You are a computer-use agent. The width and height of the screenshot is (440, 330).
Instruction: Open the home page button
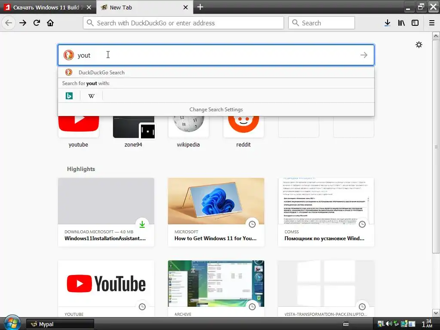pos(50,23)
